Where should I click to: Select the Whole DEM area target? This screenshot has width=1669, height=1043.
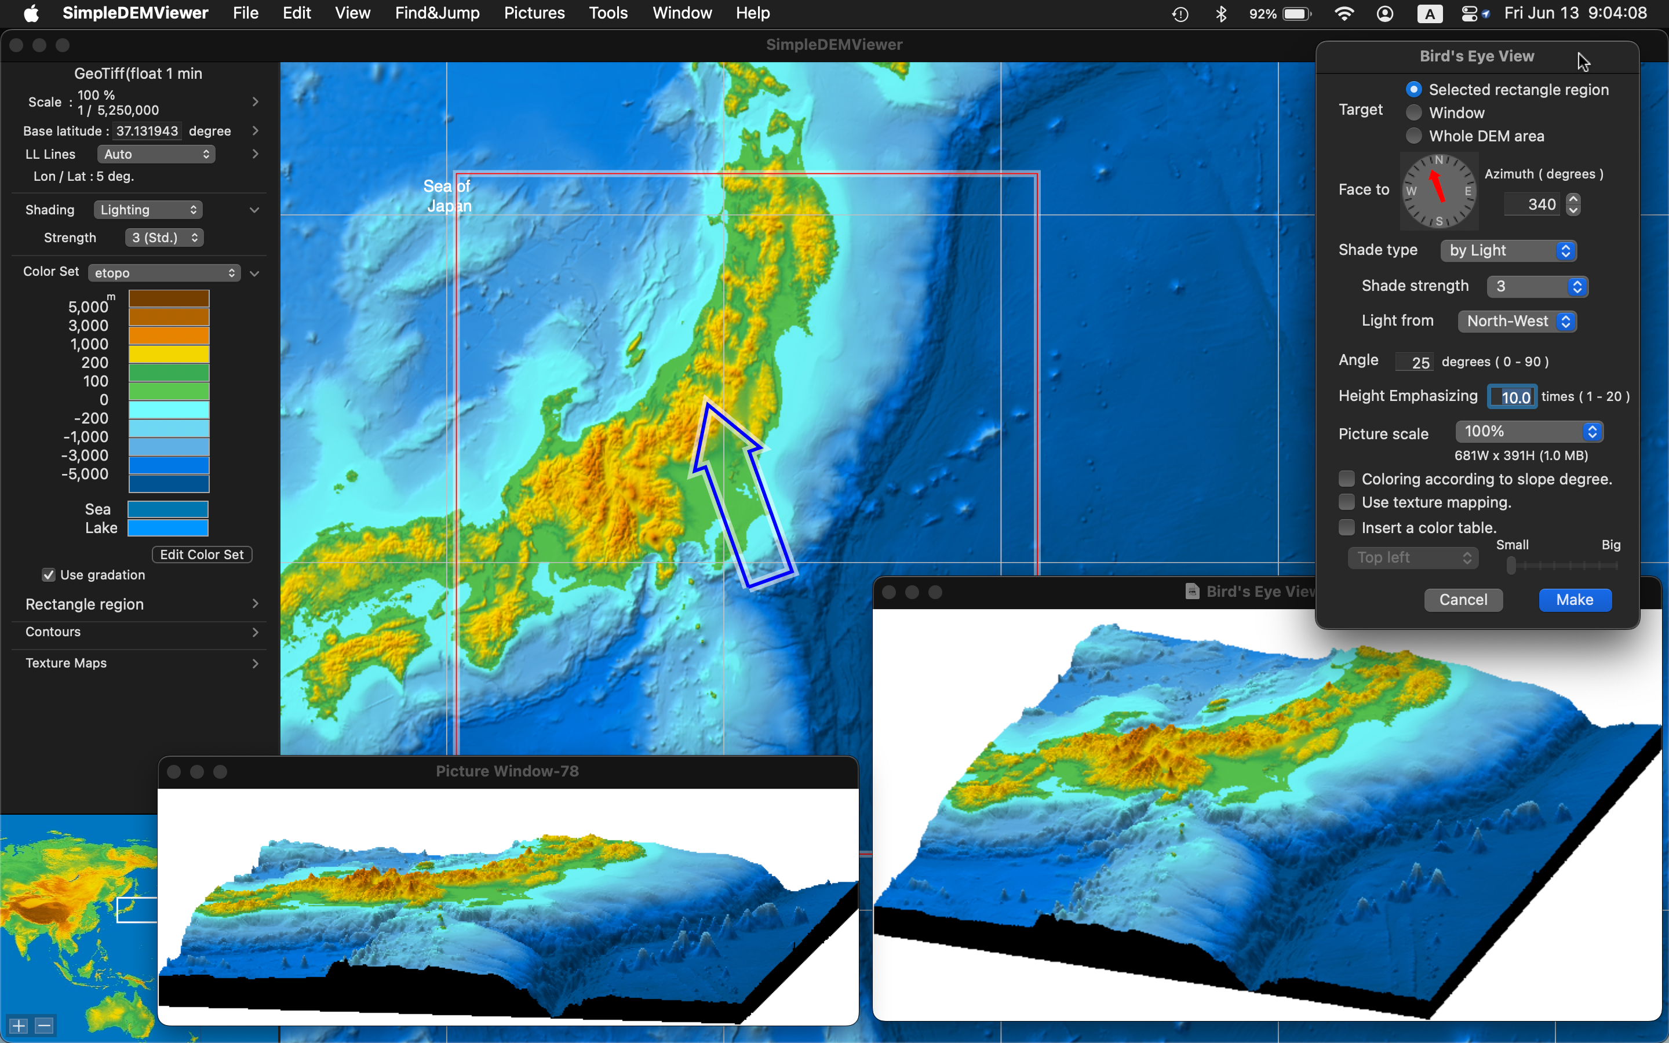click(1414, 136)
